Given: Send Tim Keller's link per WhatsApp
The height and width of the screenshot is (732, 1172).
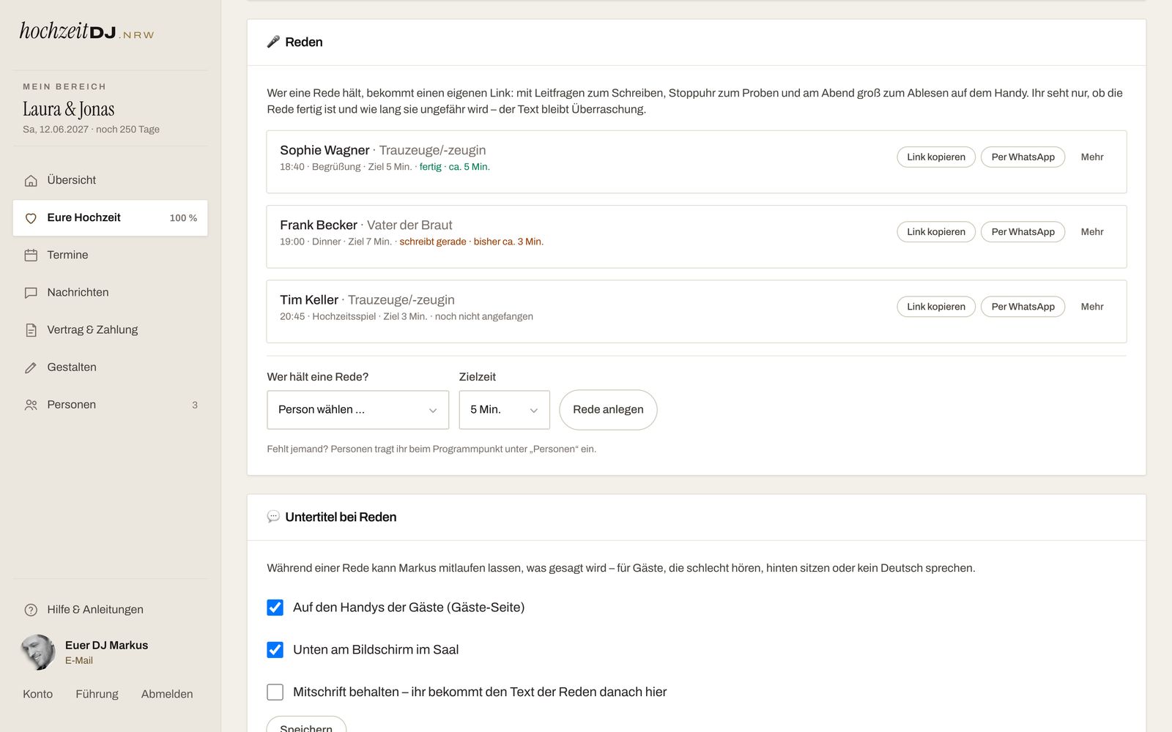Looking at the screenshot, I should click(x=1023, y=307).
